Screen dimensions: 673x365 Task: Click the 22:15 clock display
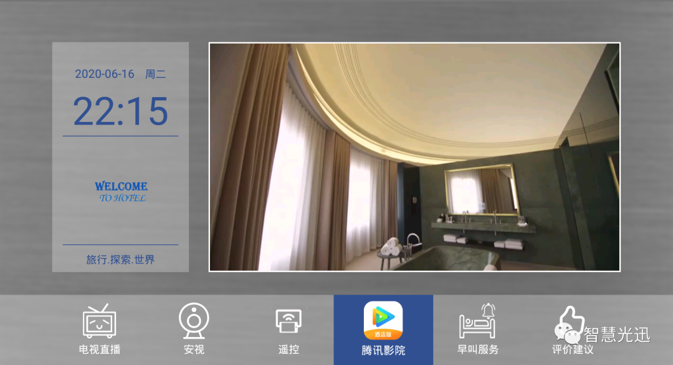click(x=120, y=111)
